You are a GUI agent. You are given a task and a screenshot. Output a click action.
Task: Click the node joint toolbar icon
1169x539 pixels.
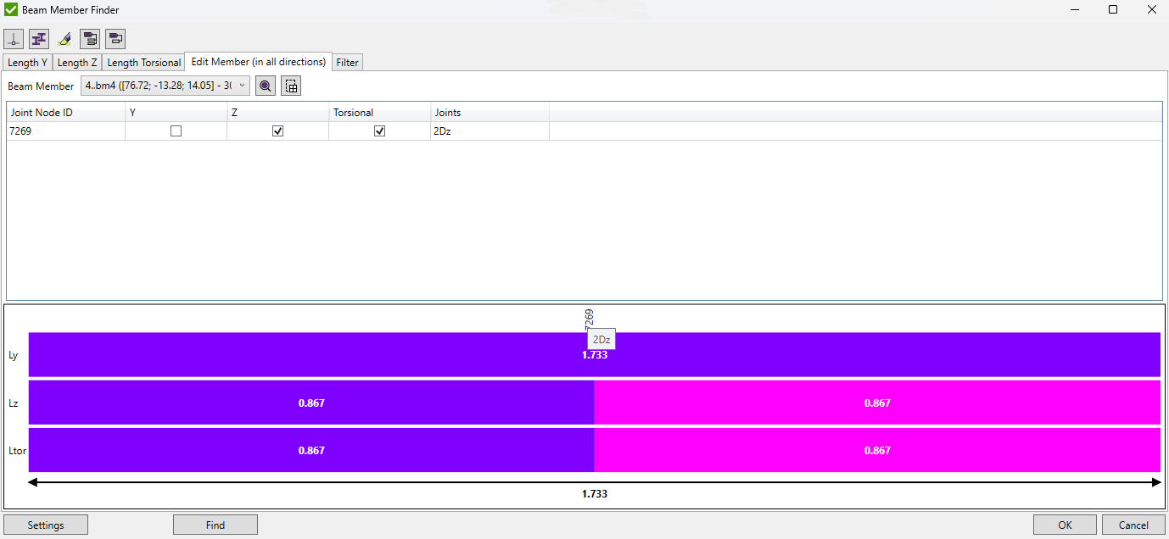[14, 39]
